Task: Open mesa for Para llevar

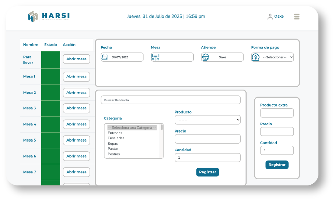Action: [76, 59]
